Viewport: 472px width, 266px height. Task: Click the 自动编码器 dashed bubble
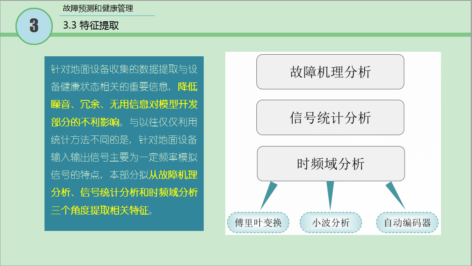[407, 223]
